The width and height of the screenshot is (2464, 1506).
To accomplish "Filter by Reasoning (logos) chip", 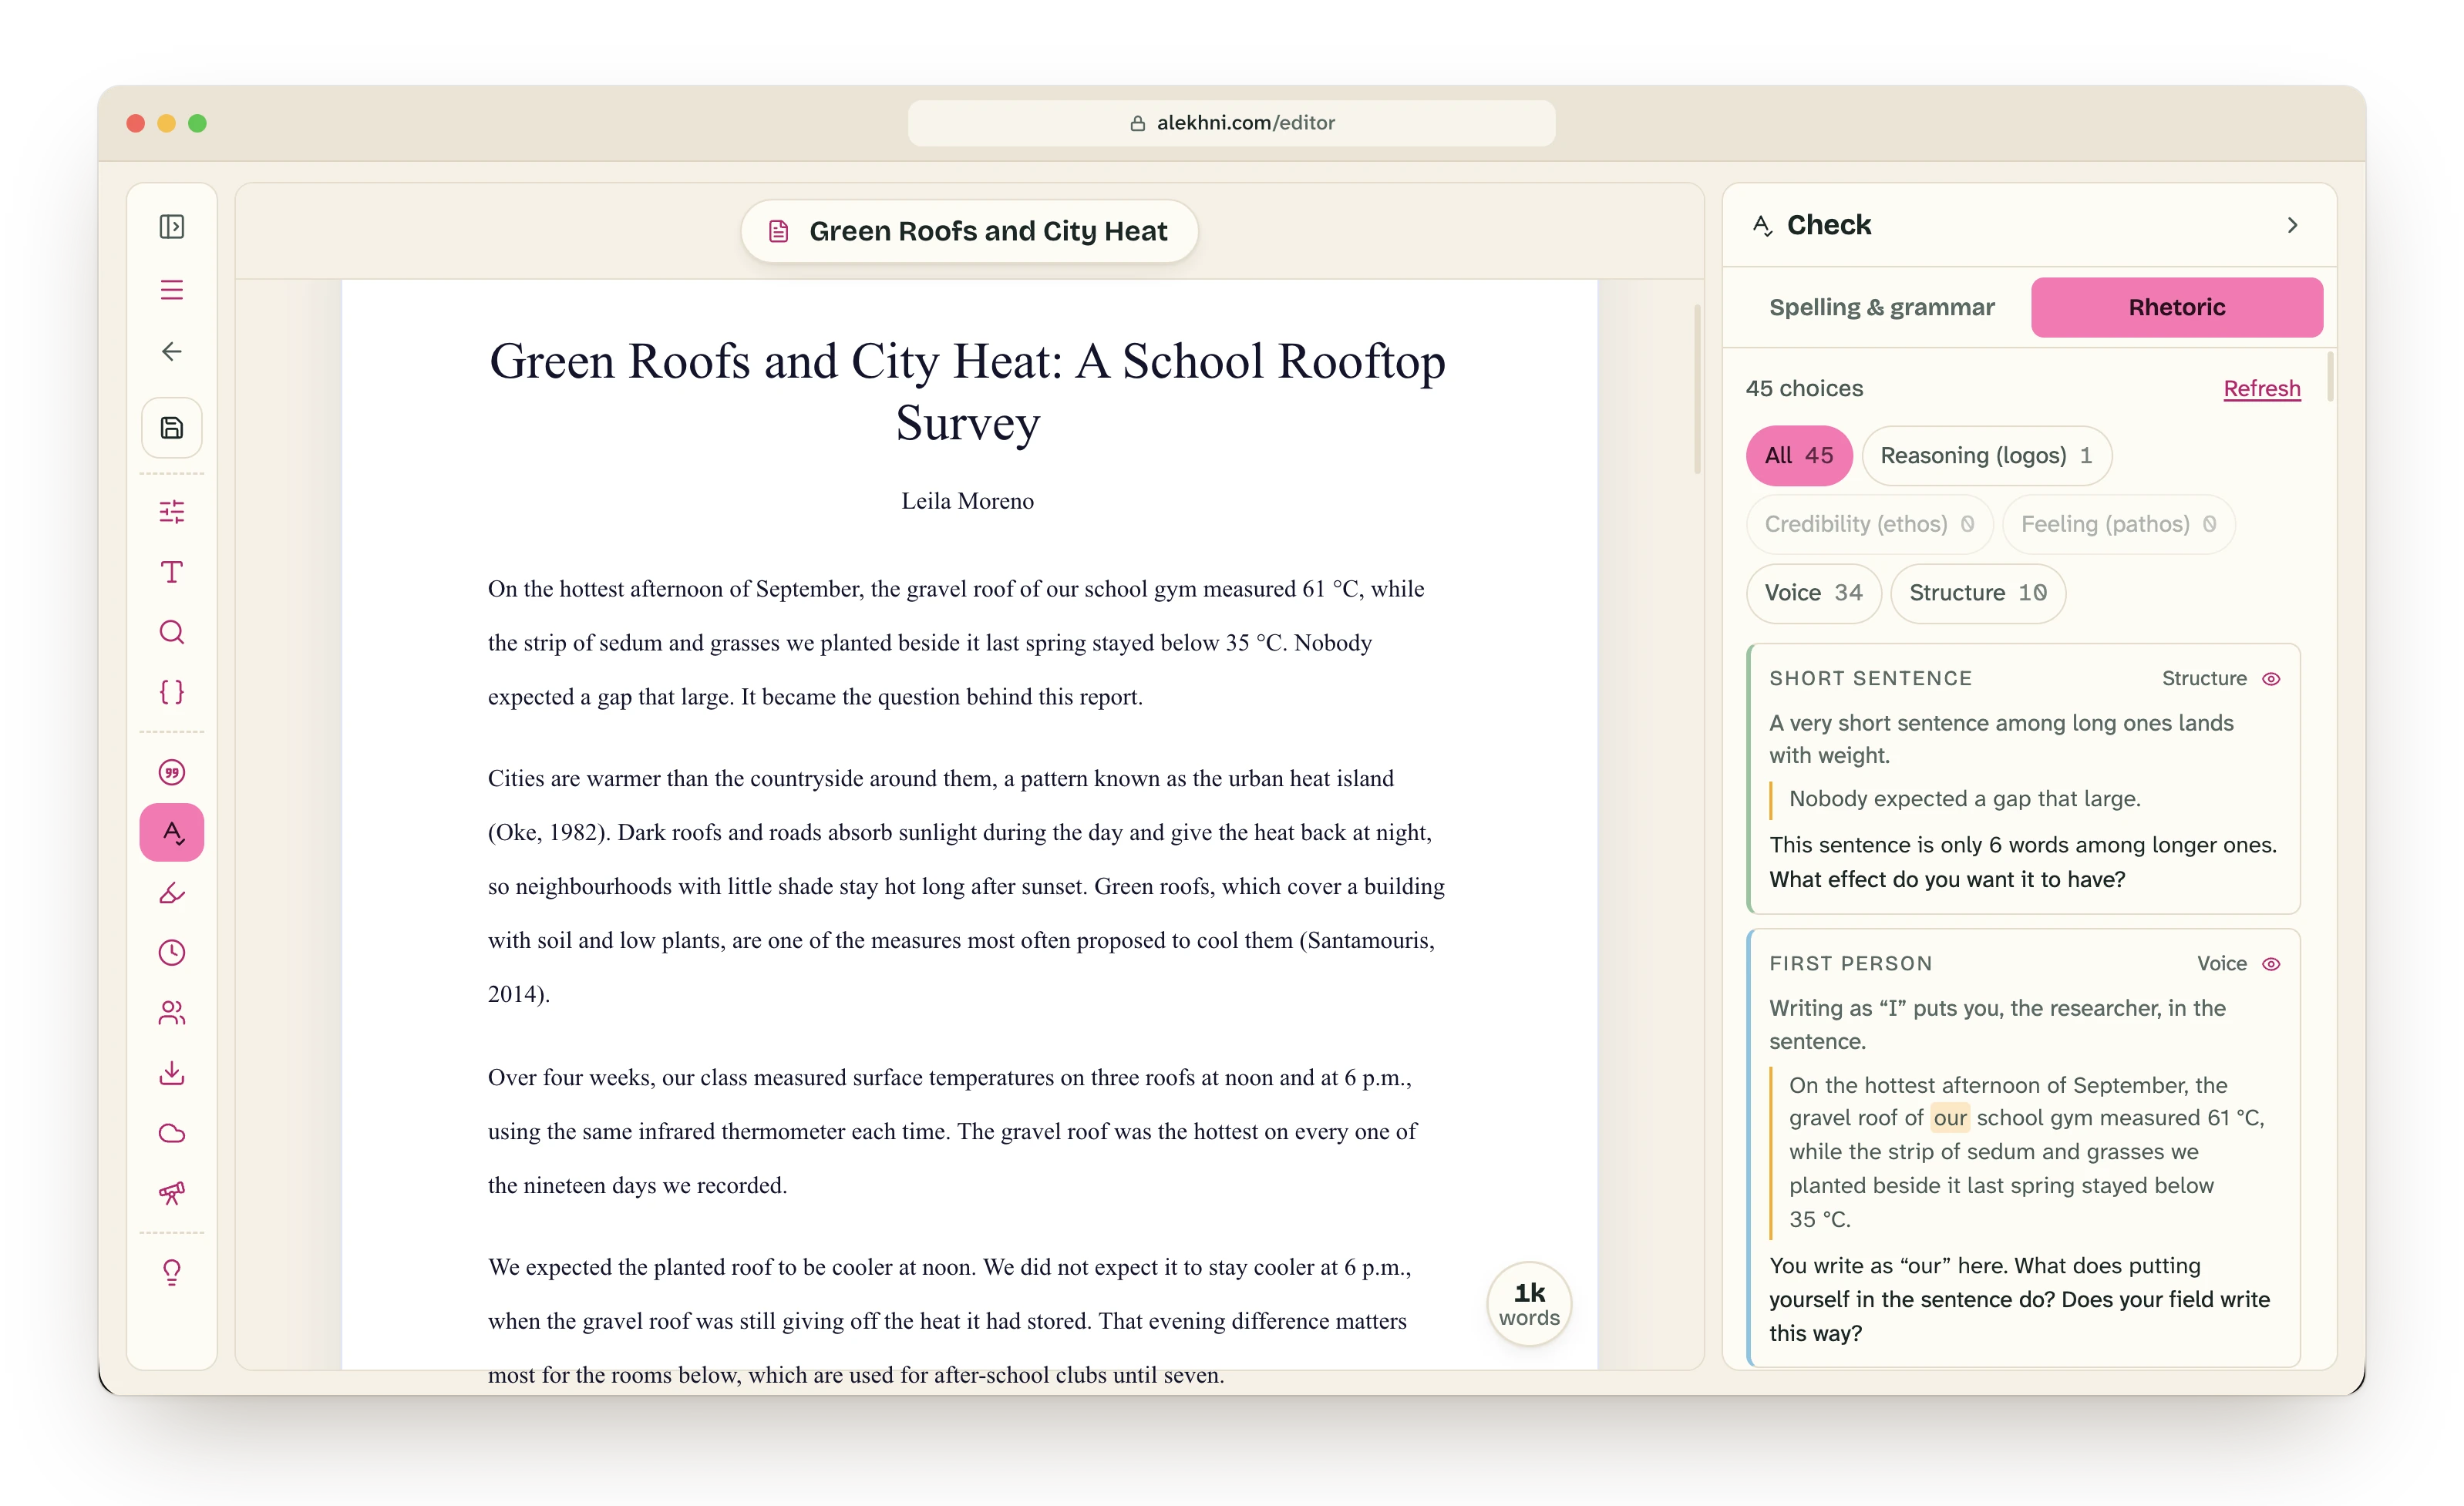I will coord(1986,456).
